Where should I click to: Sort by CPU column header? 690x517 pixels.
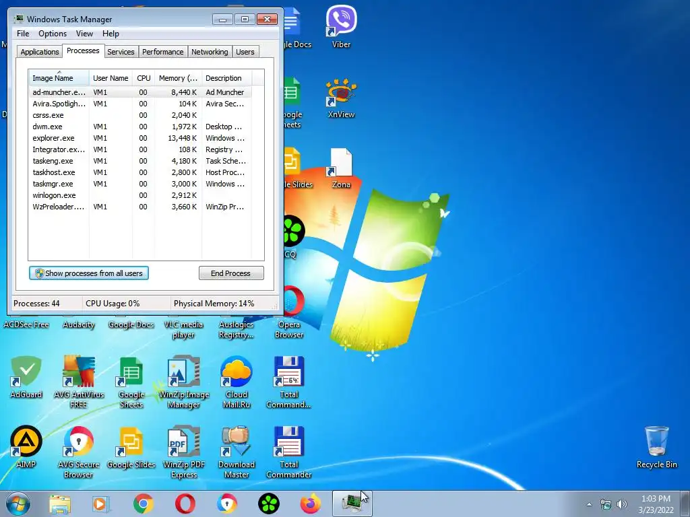click(x=144, y=78)
